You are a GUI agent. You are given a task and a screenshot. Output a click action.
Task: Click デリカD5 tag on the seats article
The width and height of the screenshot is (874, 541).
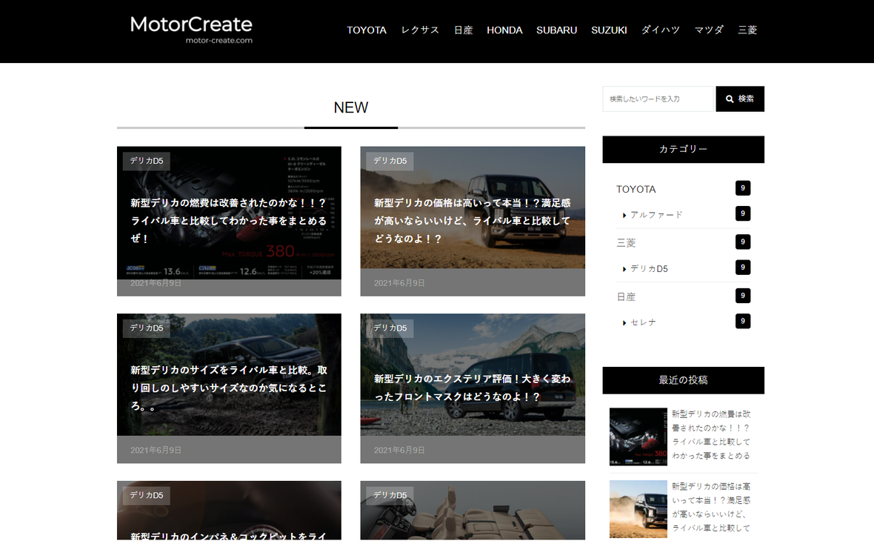[x=390, y=495]
